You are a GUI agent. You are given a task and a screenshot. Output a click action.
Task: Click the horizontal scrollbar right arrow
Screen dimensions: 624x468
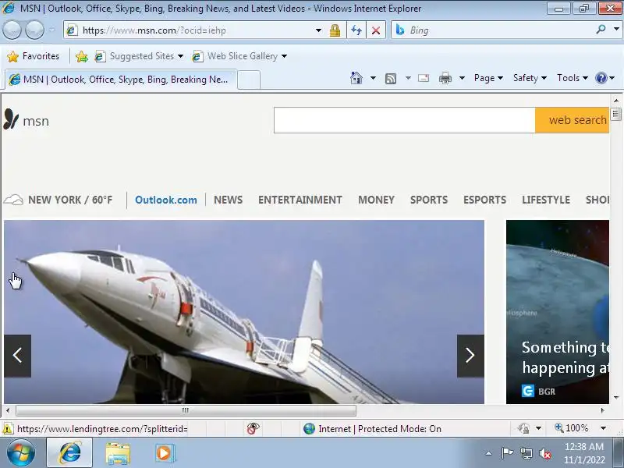tap(602, 410)
